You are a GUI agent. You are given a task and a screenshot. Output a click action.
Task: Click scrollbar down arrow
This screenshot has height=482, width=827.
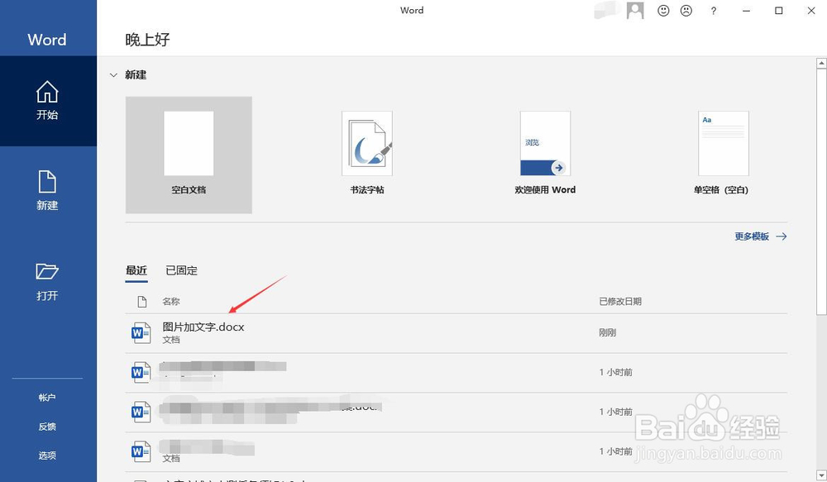point(821,475)
